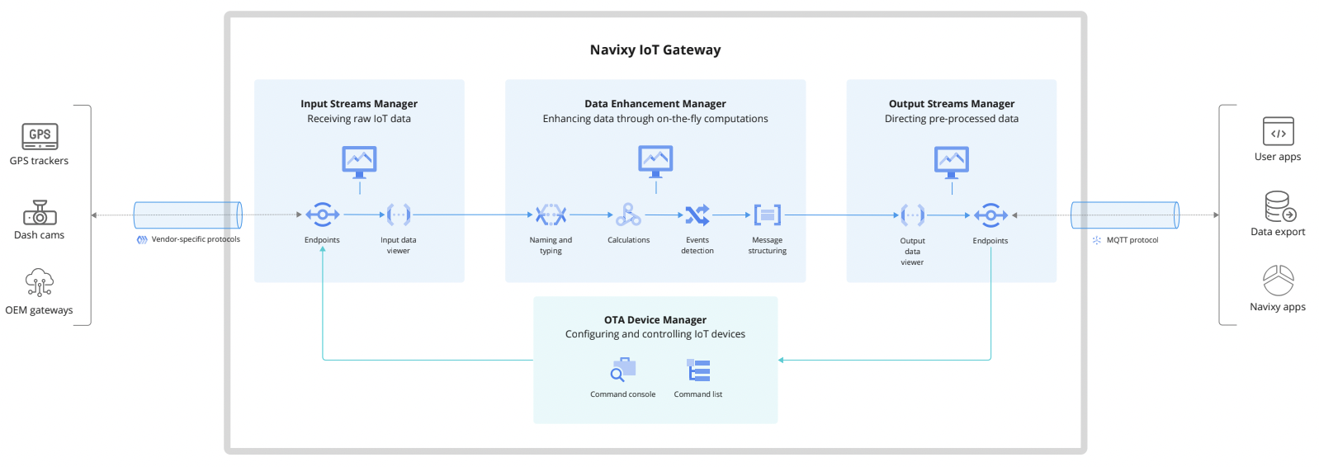Click the Input data viewer icon
Image resolution: width=1319 pixels, height=467 pixels.
(x=399, y=215)
